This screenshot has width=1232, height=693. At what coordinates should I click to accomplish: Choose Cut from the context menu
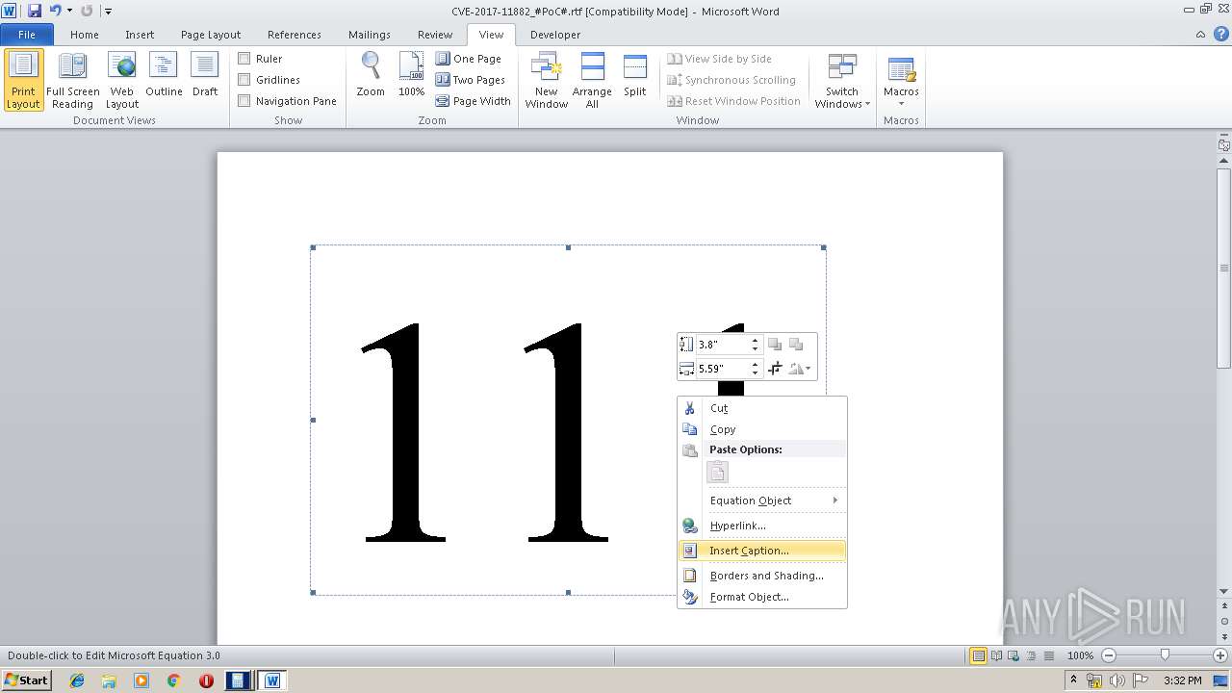pos(762,408)
